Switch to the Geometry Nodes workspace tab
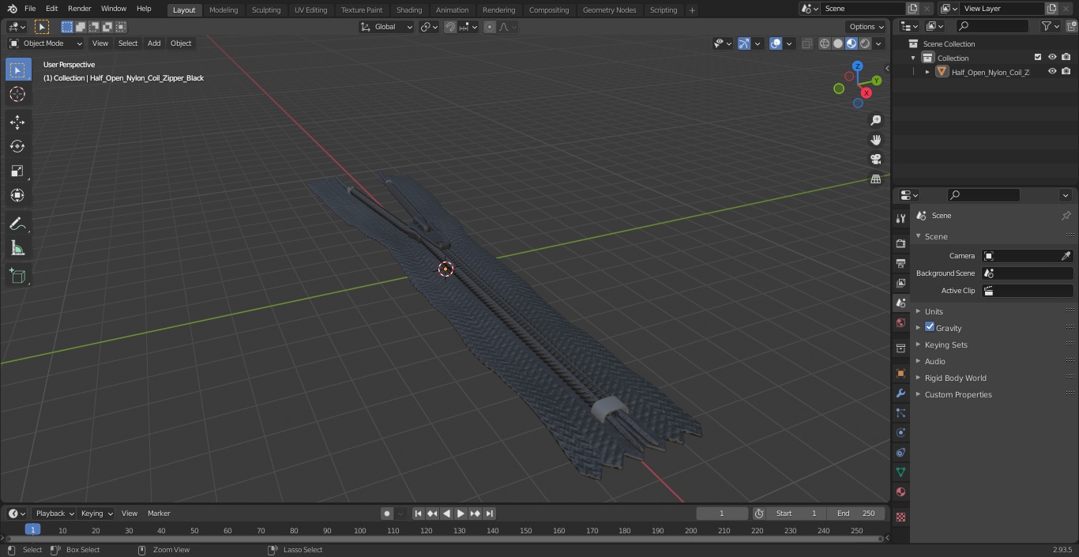Viewport: 1079px width, 557px height. [x=609, y=10]
